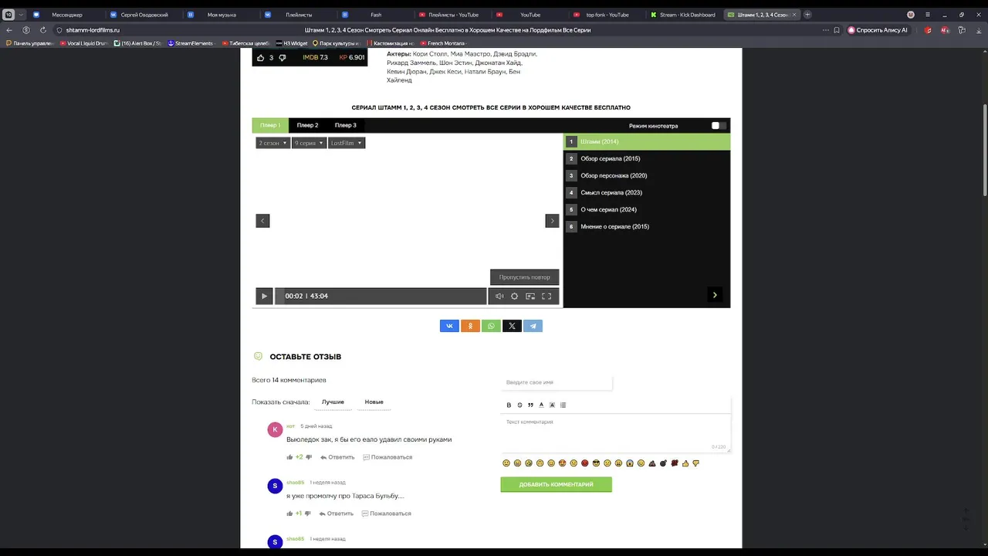Sort comments by Лучшие

point(333,402)
